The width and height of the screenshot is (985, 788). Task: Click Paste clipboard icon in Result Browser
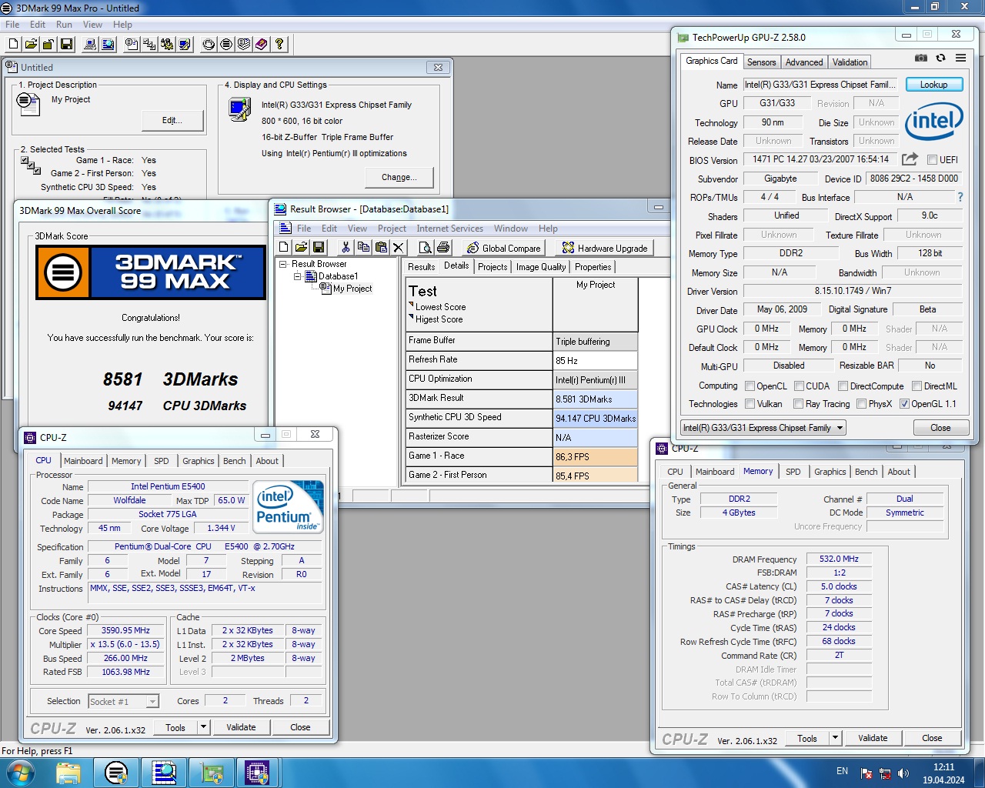(381, 247)
